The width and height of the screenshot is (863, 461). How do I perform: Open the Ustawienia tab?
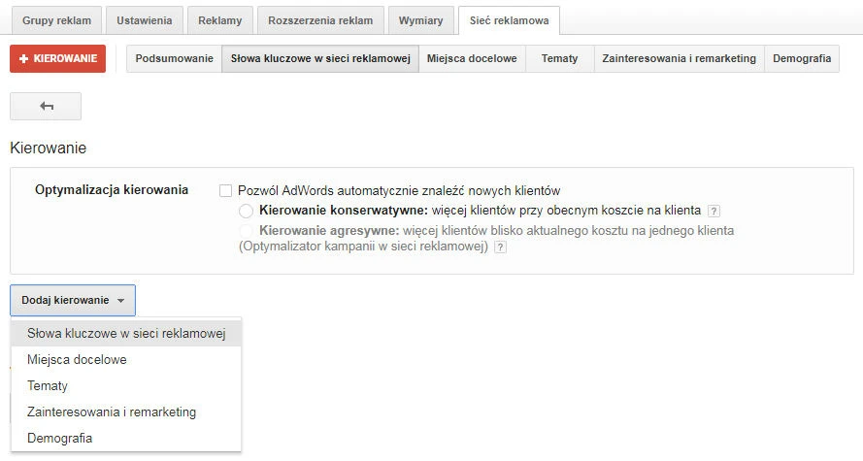145,20
